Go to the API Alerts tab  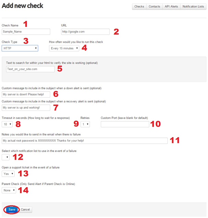(x=171, y=7)
